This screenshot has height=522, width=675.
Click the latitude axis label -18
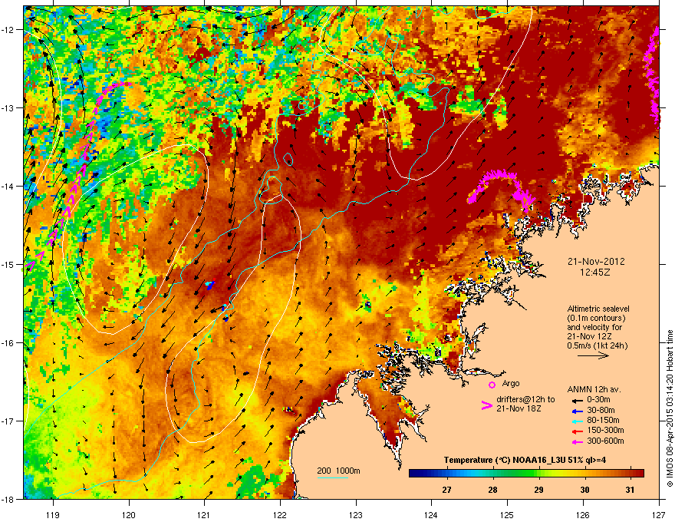click(x=8, y=499)
